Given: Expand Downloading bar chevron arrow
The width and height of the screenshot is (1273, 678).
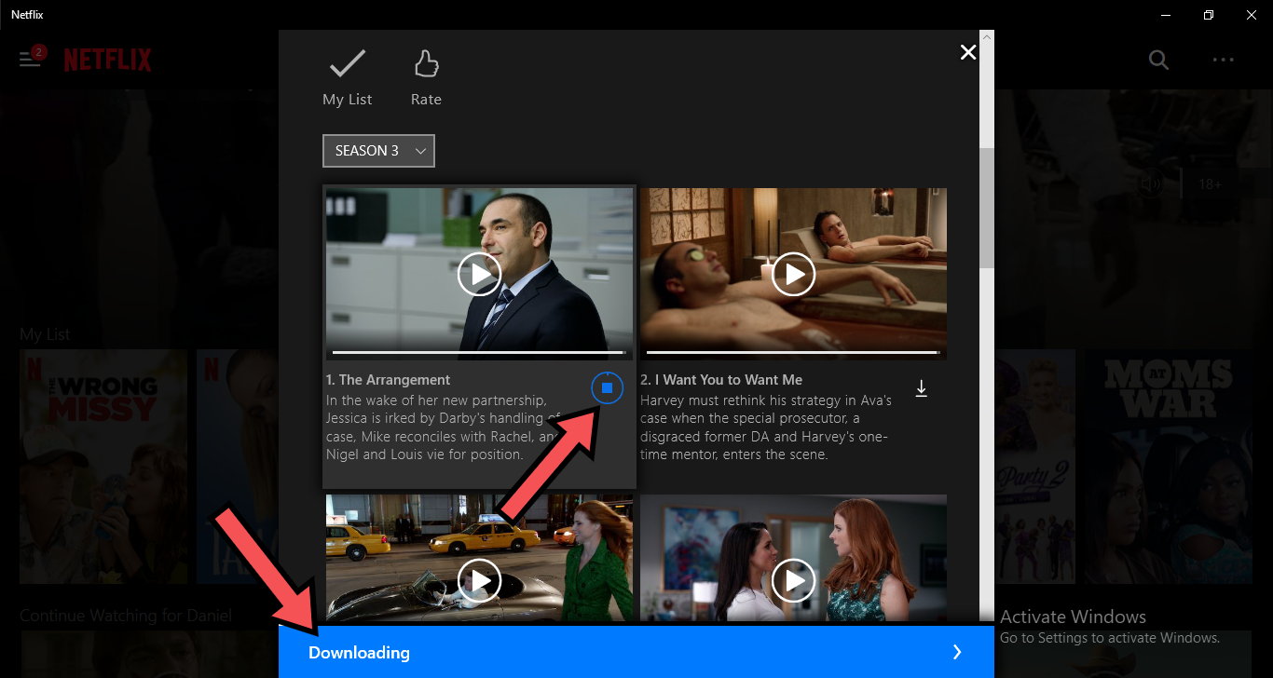Looking at the screenshot, I should (957, 652).
